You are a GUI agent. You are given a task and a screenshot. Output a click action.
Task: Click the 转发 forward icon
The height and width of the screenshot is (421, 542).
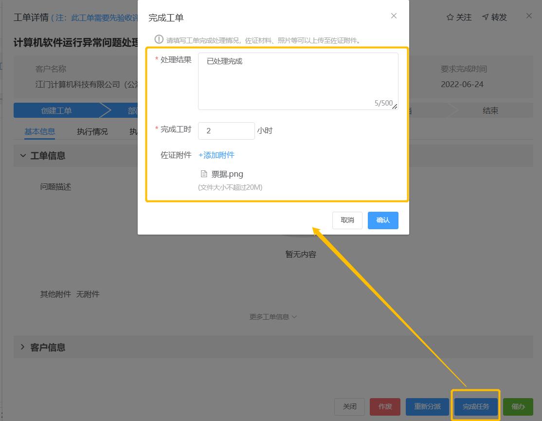pyautogui.click(x=485, y=18)
